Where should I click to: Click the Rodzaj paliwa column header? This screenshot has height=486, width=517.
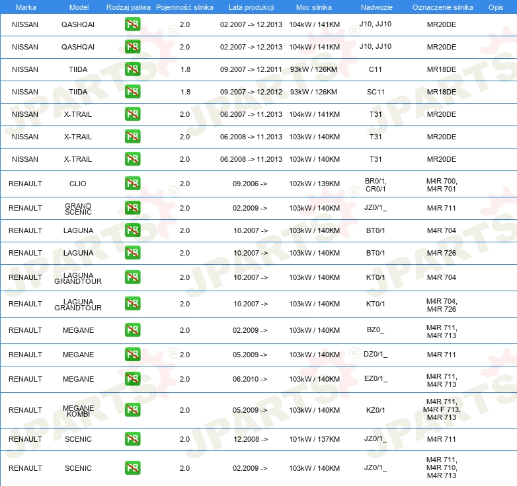pyautogui.click(x=128, y=7)
